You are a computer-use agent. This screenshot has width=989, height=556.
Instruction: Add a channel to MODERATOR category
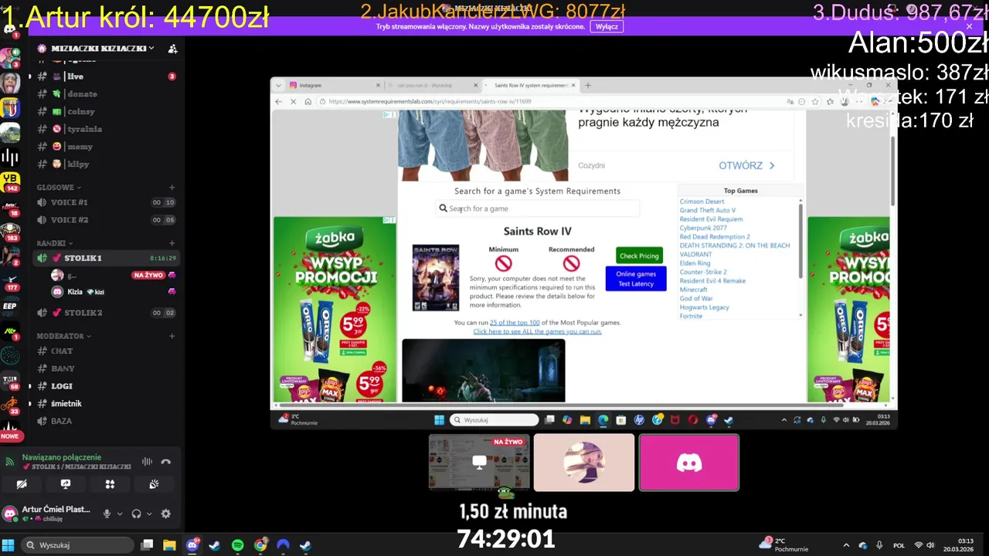(172, 337)
